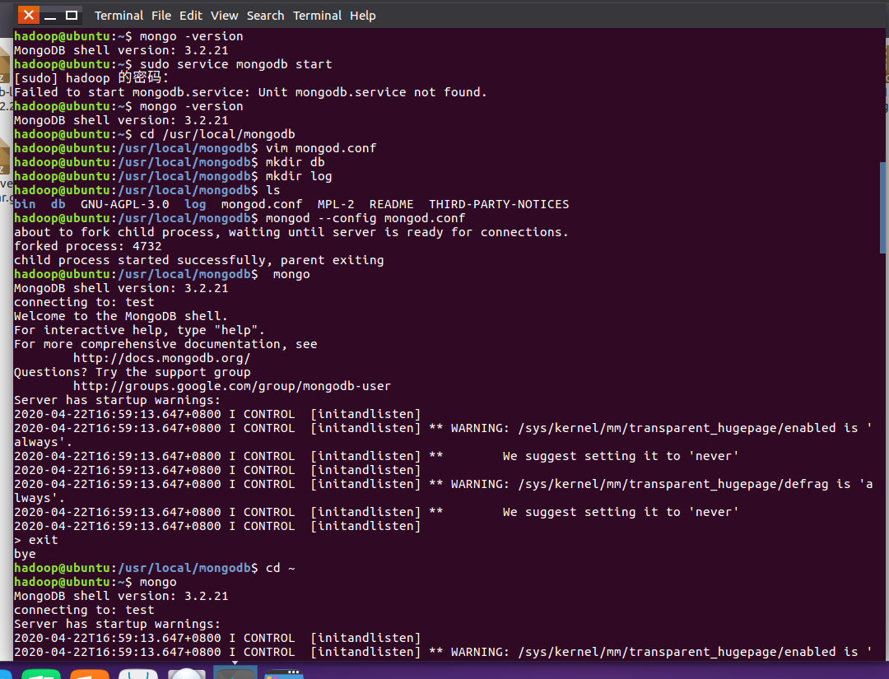Click the 'cd /usr/local/mongodb' command
Image resolution: width=889 pixels, height=679 pixels.
tap(217, 134)
